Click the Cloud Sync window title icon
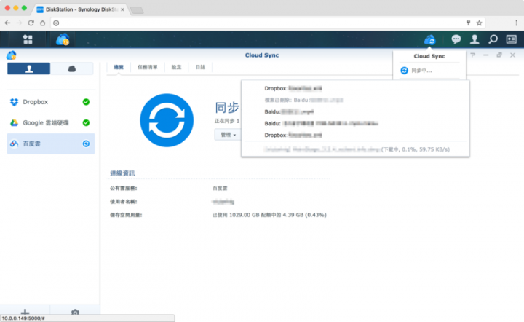The height and width of the screenshot is (322, 524). tap(12, 55)
